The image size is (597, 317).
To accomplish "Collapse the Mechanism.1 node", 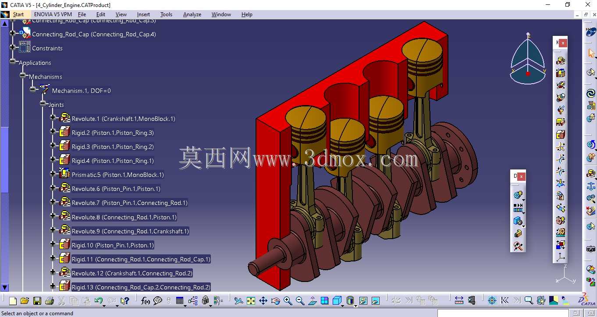I will coord(33,89).
